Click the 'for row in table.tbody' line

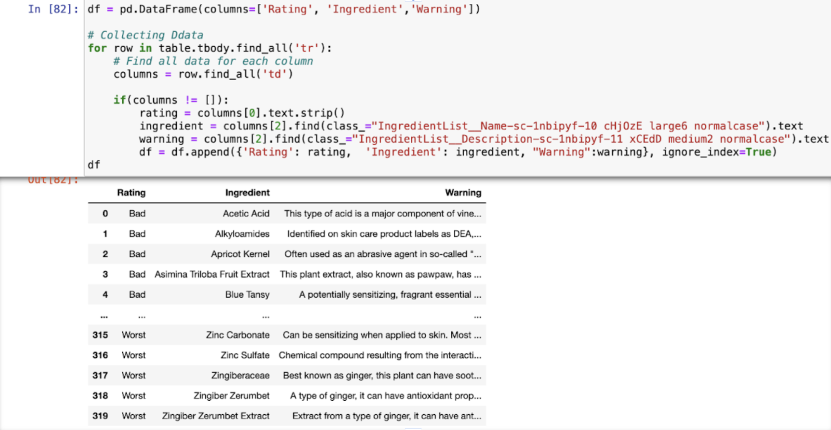(x=210, y=48)
